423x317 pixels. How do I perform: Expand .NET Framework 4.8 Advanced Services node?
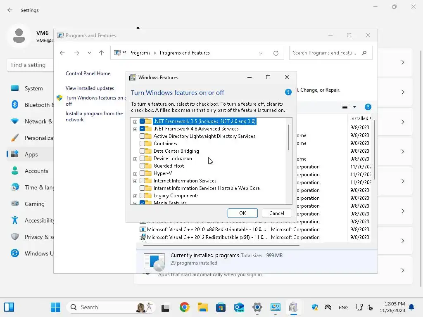pos(135,129)
